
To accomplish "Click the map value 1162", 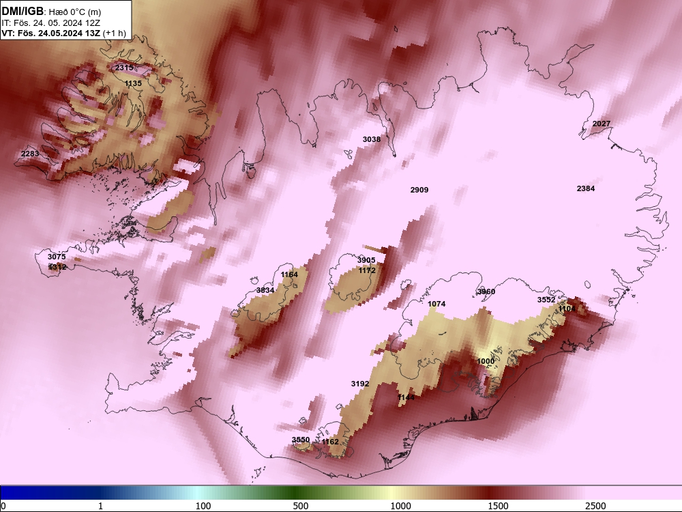I will pos(330,442).
